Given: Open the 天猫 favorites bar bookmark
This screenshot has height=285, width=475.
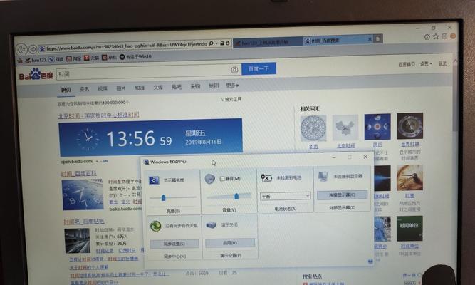Looking at the screenshot, I should [91, 58].
